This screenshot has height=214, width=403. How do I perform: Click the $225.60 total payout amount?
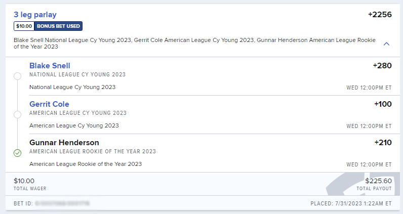[378, 181]
